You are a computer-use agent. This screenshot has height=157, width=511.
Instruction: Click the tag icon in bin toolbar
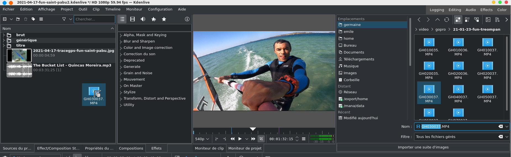click(x=33, y=19)
